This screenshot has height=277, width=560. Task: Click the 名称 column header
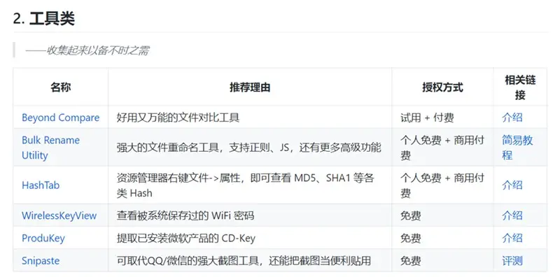[x=60, y=87]
